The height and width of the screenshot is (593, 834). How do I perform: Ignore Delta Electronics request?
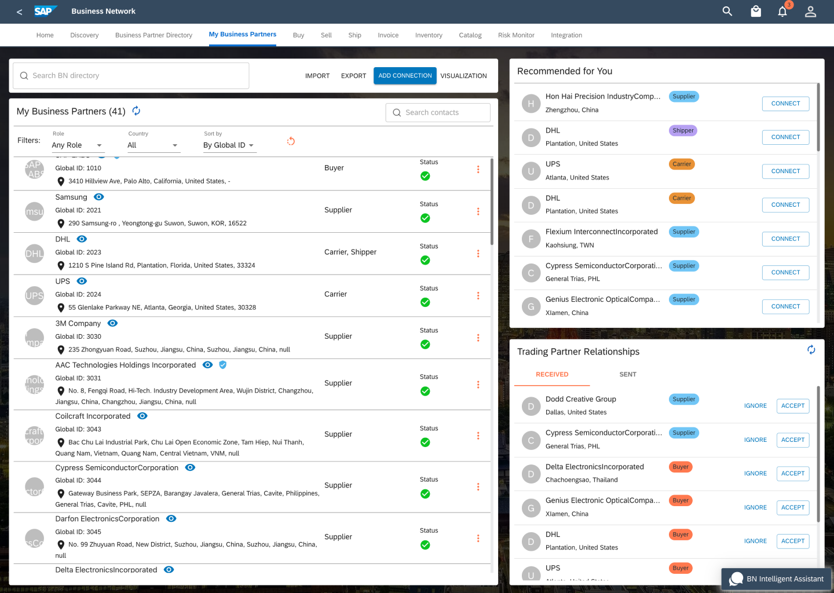pyautogui.click(x=755, y=474)
